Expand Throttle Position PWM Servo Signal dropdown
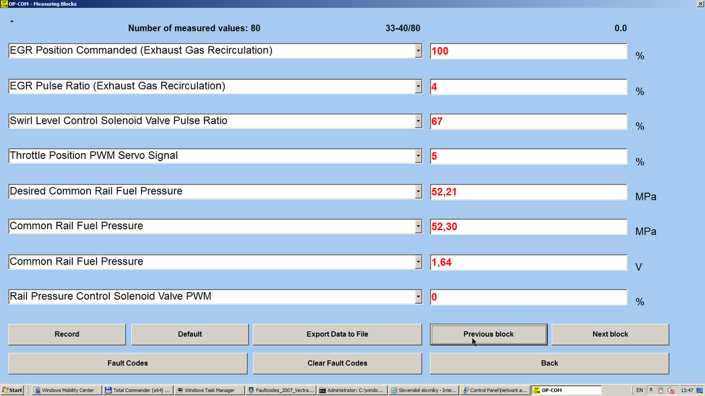The height and width of the screenshot is (396, 705). coord(418,157)
